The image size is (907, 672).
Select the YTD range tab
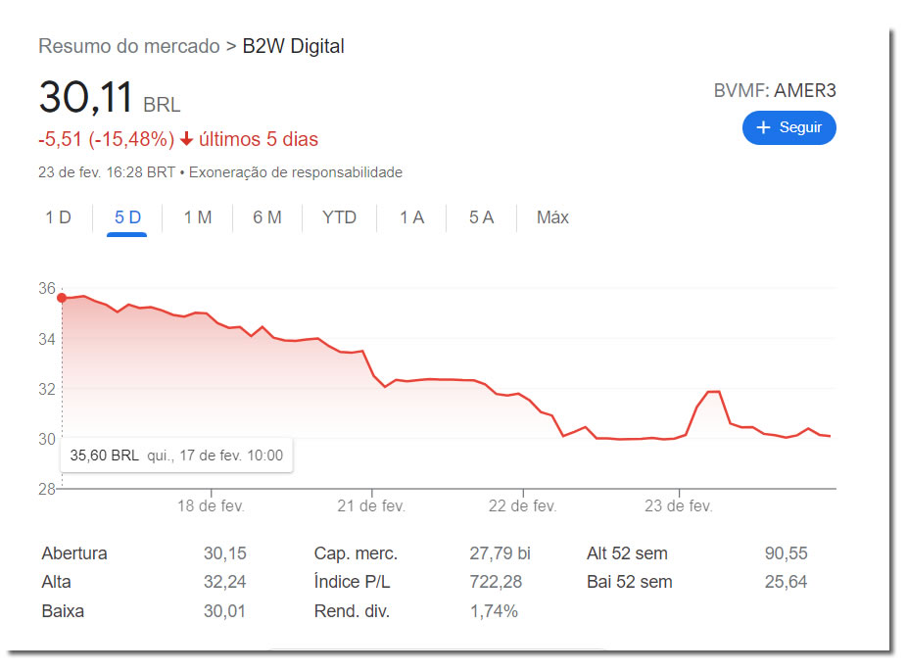point(339,217)
